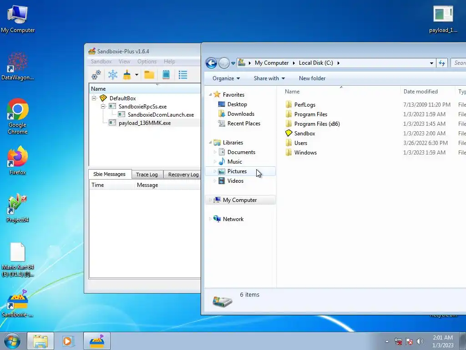Open the Windows Start button
This screenshot has width=466, height=350.
coord(12,341)
